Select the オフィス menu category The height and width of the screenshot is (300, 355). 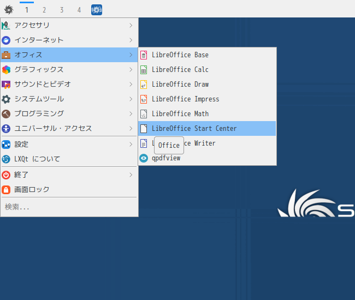click(x=69, y=55)
